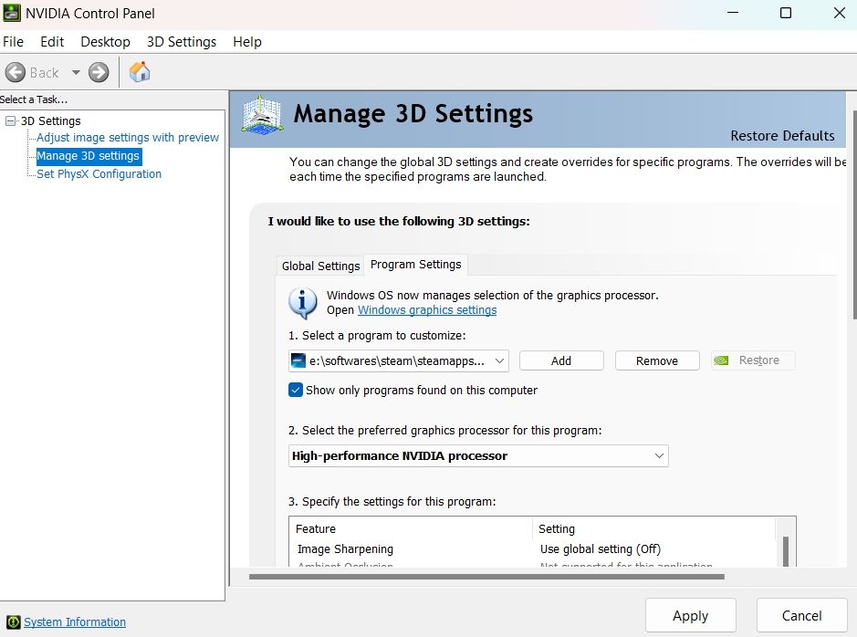This screenshot has height=637, width=857.
Task: Click the program icon in program dropdown
Action: 298,360
